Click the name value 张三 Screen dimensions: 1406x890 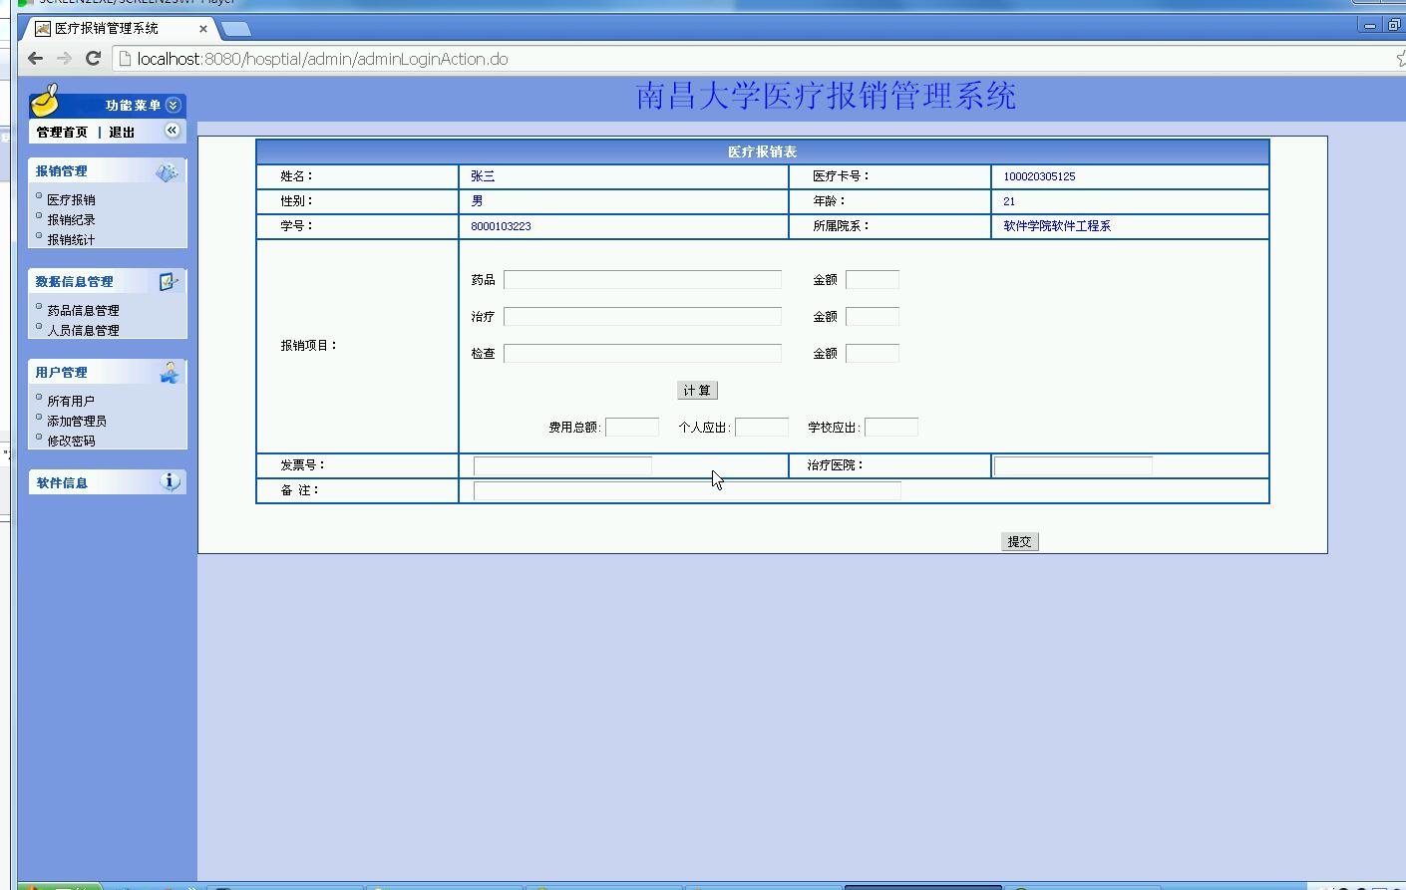pyautogui.click(x=483, y=176)
